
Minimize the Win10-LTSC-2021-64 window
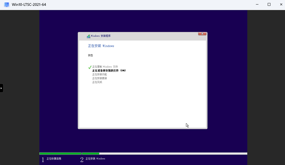pos(257,5)
